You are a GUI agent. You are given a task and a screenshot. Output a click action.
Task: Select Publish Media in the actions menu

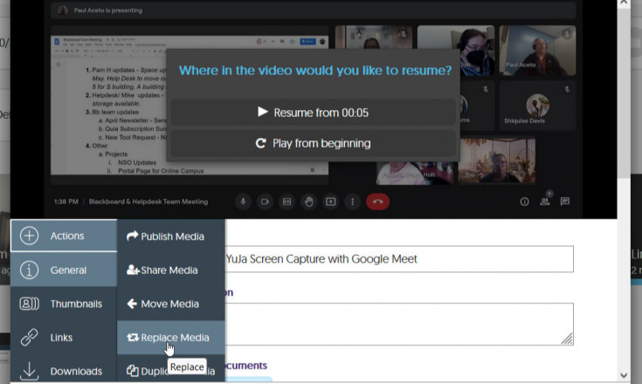pyautogui.click(x=171, y=237)
